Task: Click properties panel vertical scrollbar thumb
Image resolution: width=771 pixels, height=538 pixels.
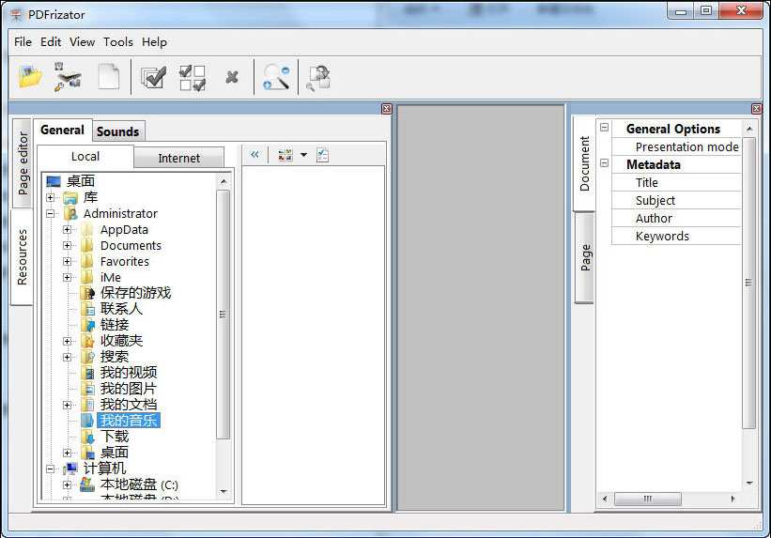Action: coord(748,283)
